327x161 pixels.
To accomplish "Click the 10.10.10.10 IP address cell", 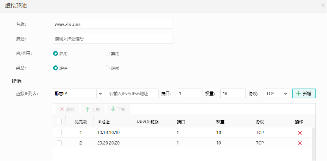I will (108, 132).
